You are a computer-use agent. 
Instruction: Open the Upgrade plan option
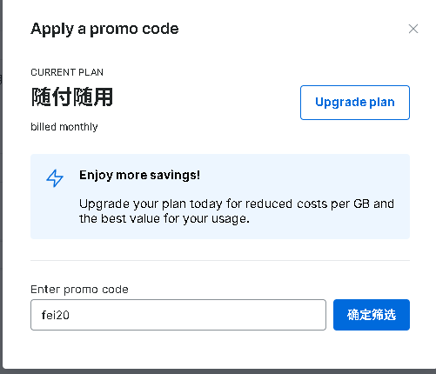tap(355, 103)
